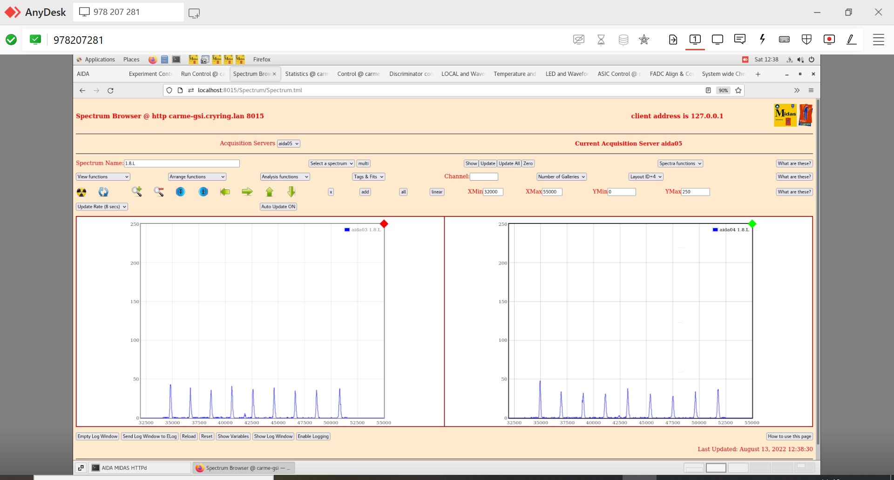Click Firefox page reload button
Screen dimensions: 894x480
click(x=110, y=90)
